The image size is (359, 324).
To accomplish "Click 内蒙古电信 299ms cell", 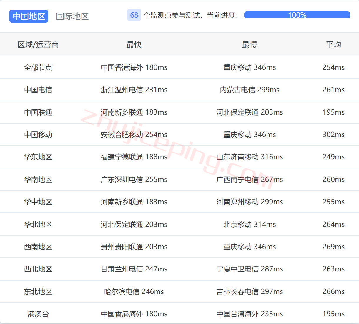I will [250, 90].
